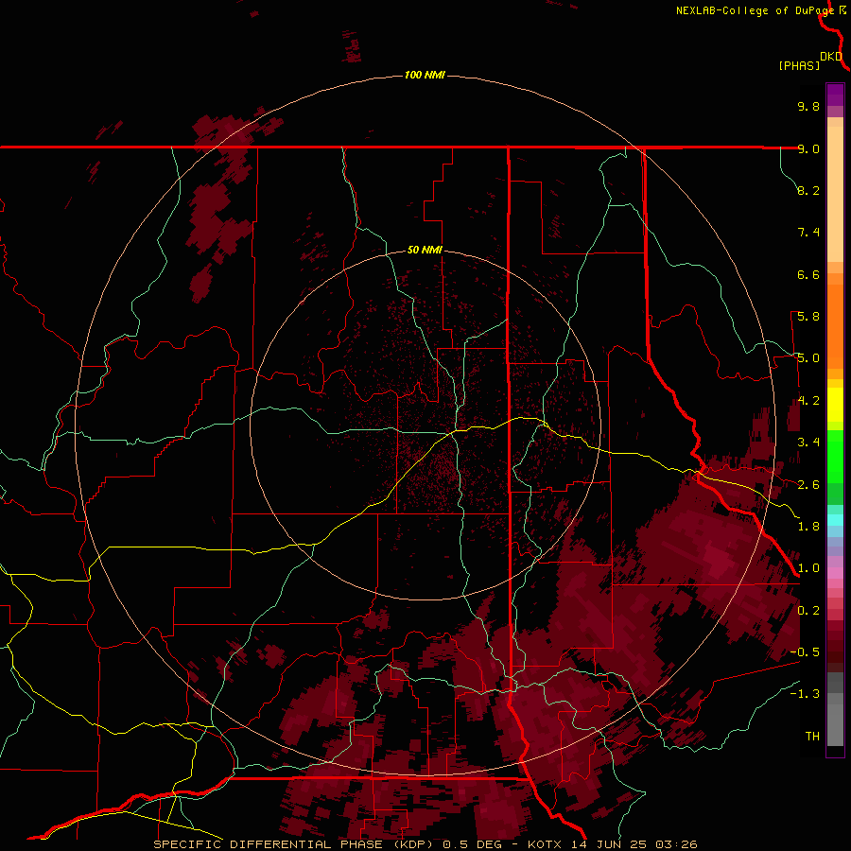Select the cyan legend band near 1.8

835,520
